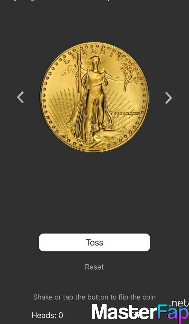189x324 pixels.
Task: Select the Heads: 0 counter
Action: tap(47, 315)
